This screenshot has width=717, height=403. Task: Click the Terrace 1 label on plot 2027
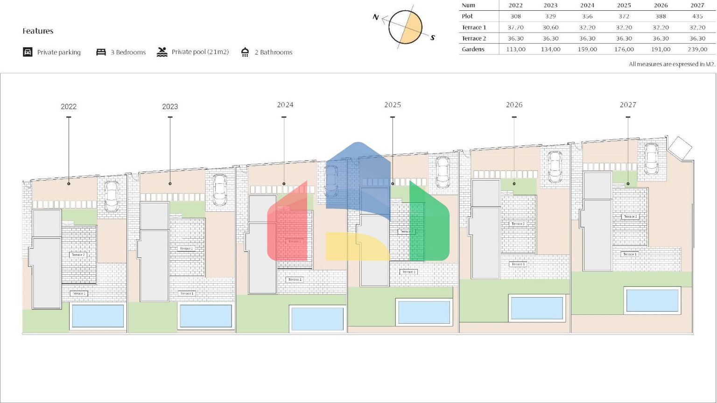(x=629, y=254)
